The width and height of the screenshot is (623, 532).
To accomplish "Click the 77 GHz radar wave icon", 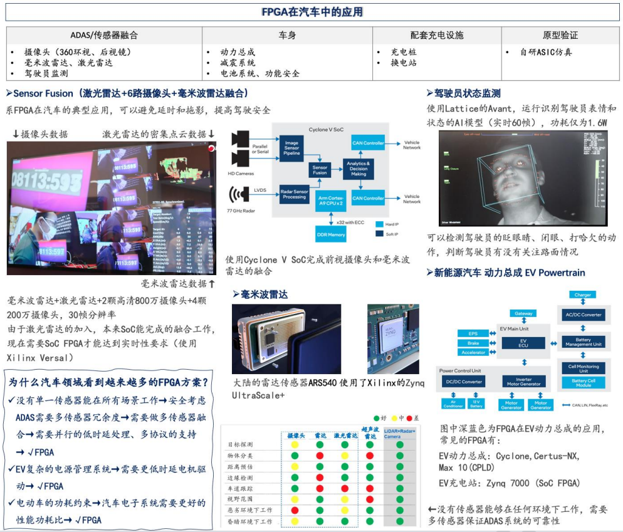I will [236, 193].
